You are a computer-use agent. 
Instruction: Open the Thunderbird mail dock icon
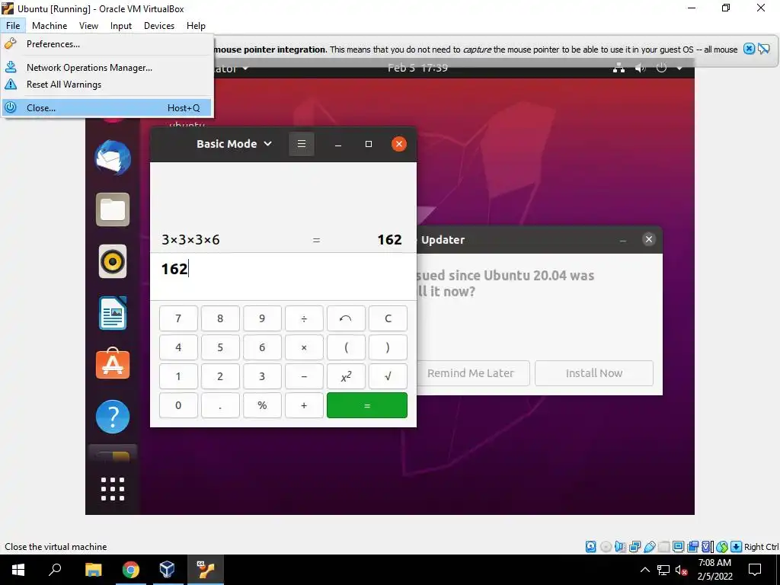pos(113,158)
